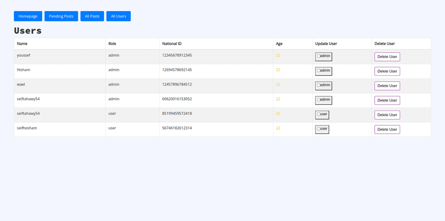Click age 22 in youssef's row
445x221 pixels.
tap(278, 55)
